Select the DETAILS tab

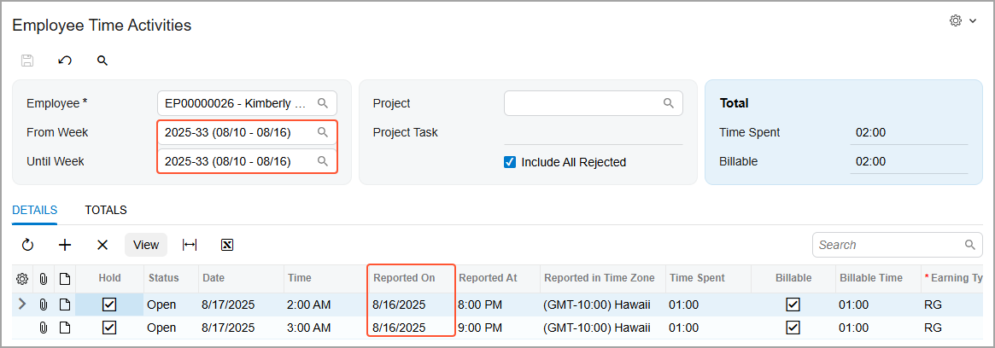[x=35, y=210]
